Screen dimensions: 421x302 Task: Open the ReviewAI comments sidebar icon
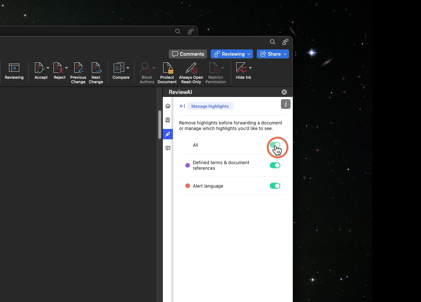click(168, 148)
